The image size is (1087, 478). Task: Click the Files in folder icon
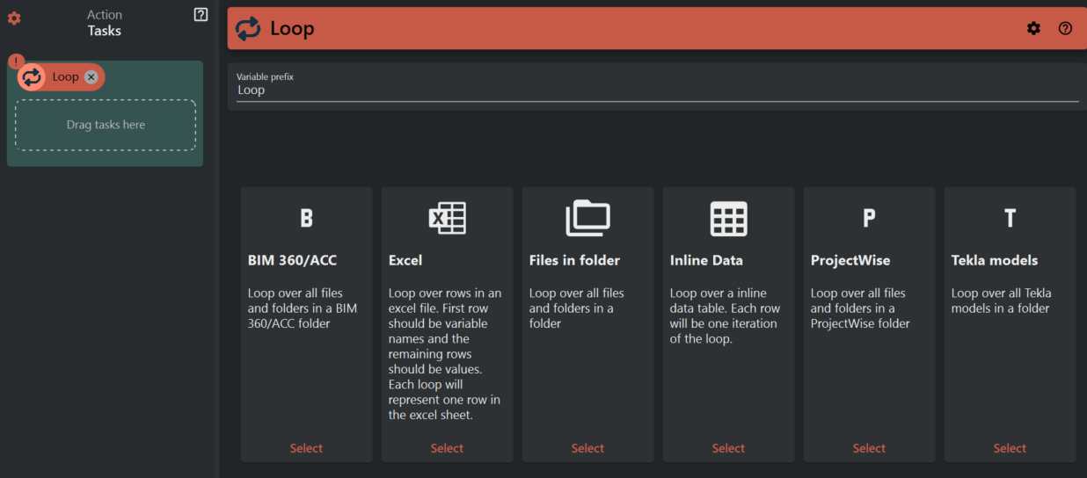(x=587, y=218)
